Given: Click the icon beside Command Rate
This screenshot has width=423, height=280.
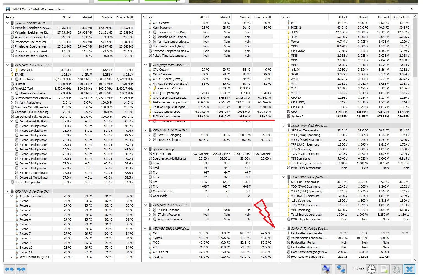Looking at the screenshot, I should point(150,191).
